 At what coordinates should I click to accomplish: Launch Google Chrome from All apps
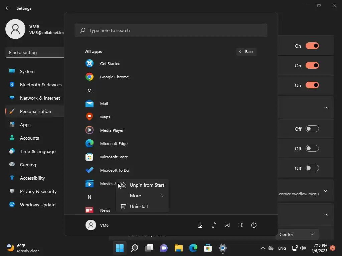(x=114, y=77)
